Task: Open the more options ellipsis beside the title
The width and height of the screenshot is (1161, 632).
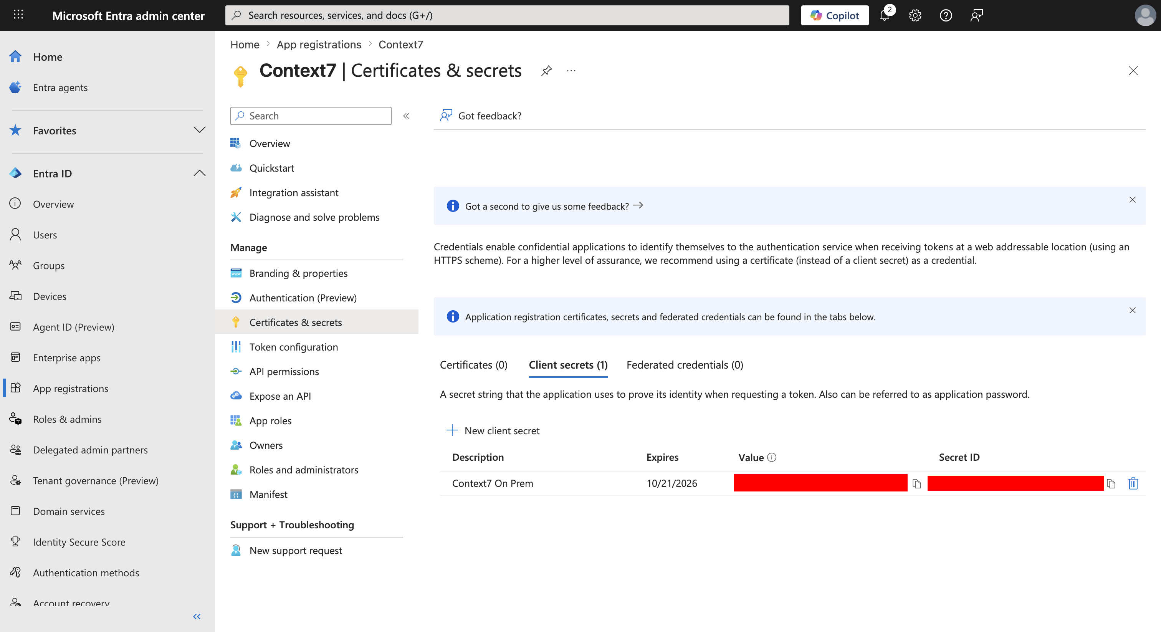Action: tap(571, 71)
